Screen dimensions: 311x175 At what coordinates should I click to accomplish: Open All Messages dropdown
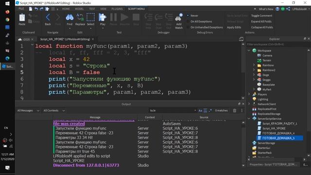tap(28, 110)
